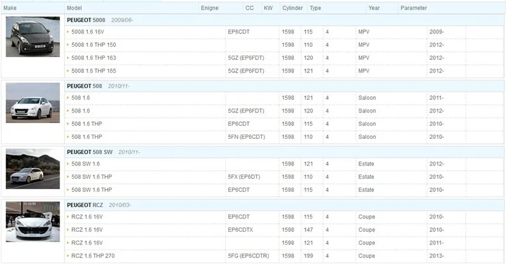The image size is (506, 264).
Task: Click the PEUGEOT 5008 group heading
Action: coord(86,20)
